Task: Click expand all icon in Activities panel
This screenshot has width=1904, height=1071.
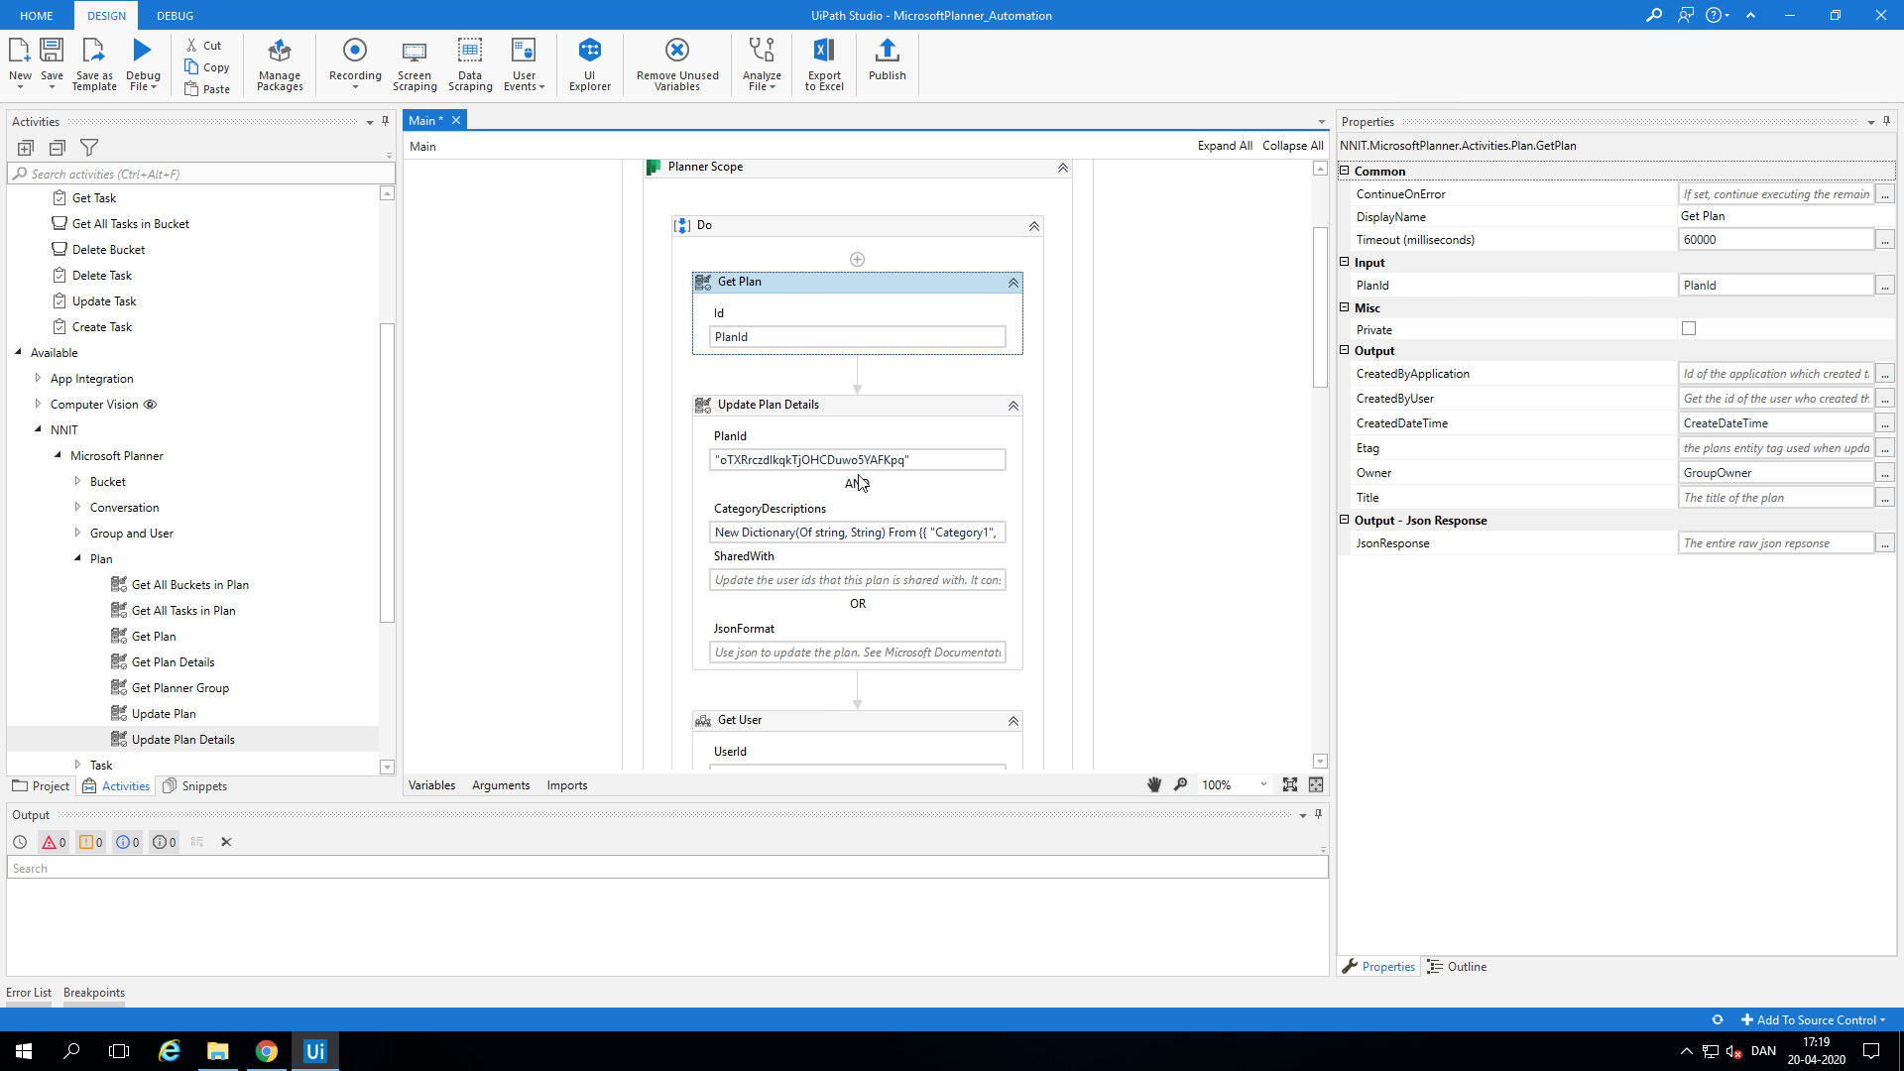Action: coord(26,148)
